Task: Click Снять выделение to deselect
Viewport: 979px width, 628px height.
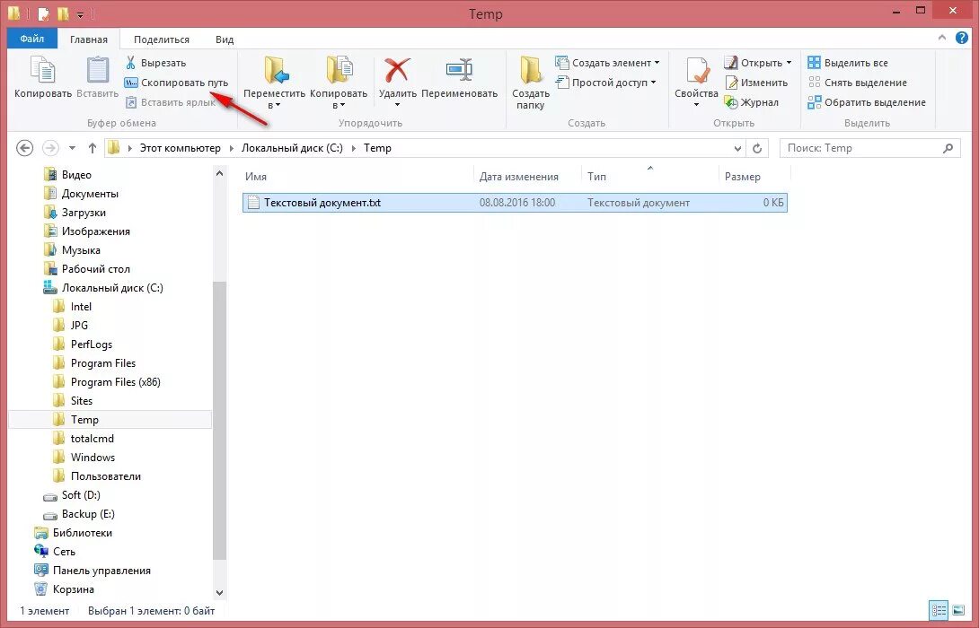Action: click(x=857, y=83)
